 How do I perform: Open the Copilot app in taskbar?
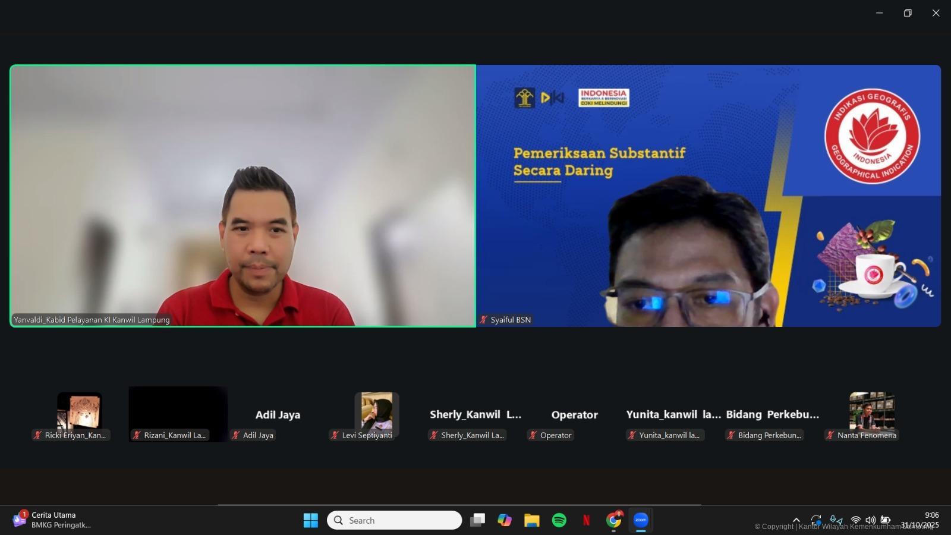[x=505, y=520]
